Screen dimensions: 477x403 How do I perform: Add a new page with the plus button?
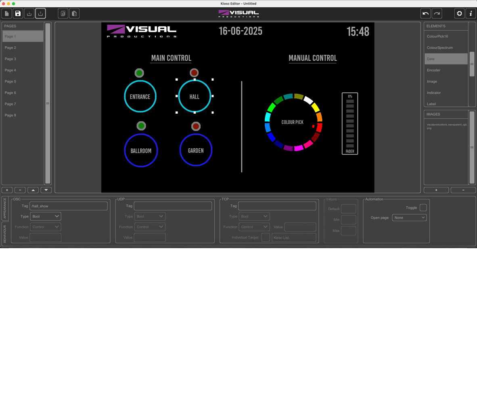point(7,190)
